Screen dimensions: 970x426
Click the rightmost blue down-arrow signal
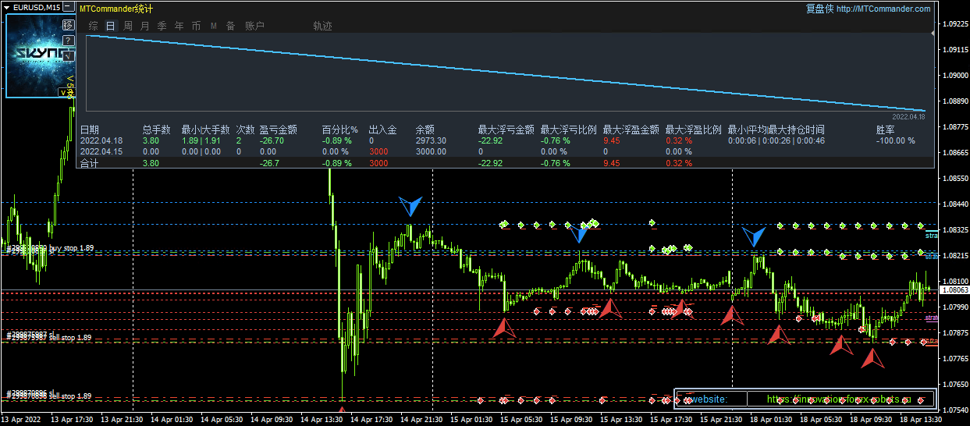[x=755, y=237]
